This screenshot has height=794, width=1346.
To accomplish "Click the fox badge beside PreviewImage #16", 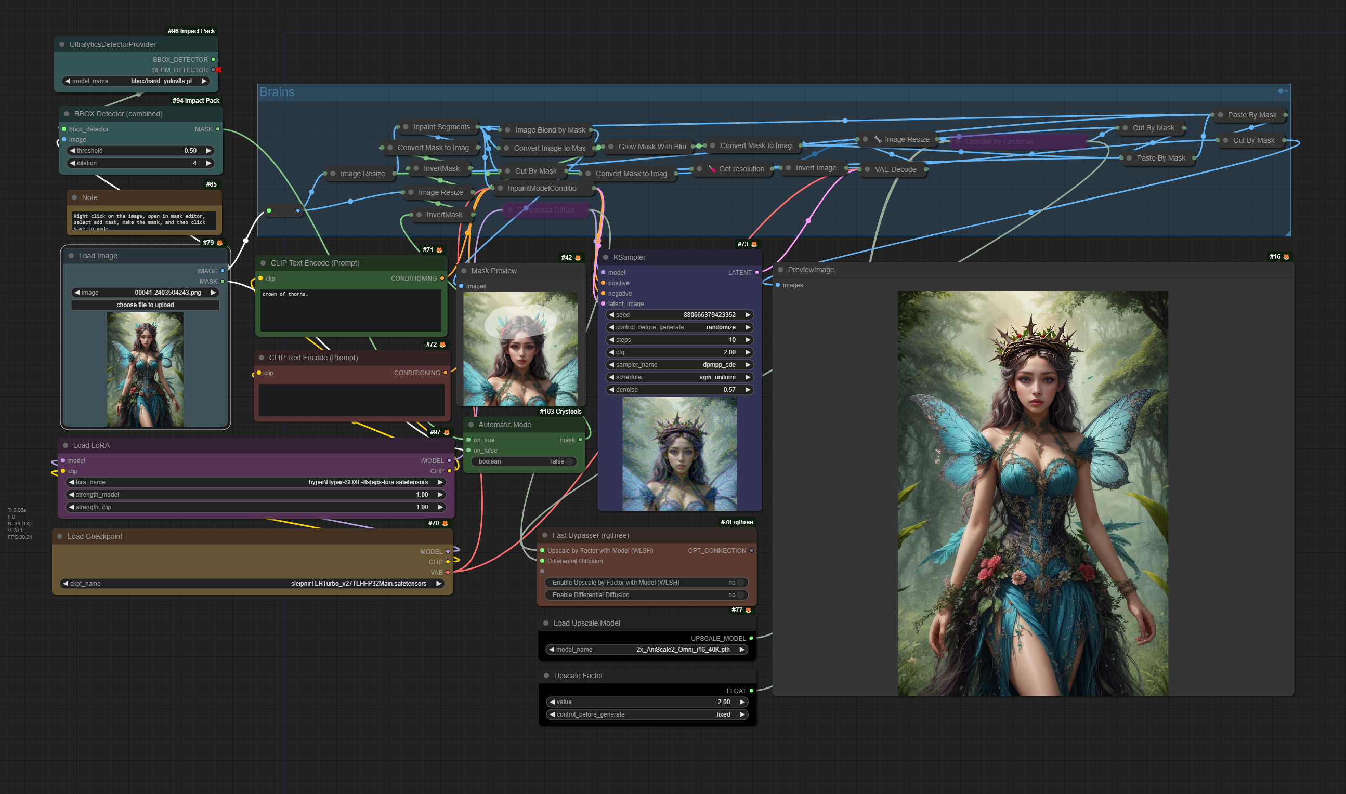I will (1286, 257).
